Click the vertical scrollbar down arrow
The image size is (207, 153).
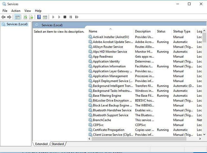204,134
